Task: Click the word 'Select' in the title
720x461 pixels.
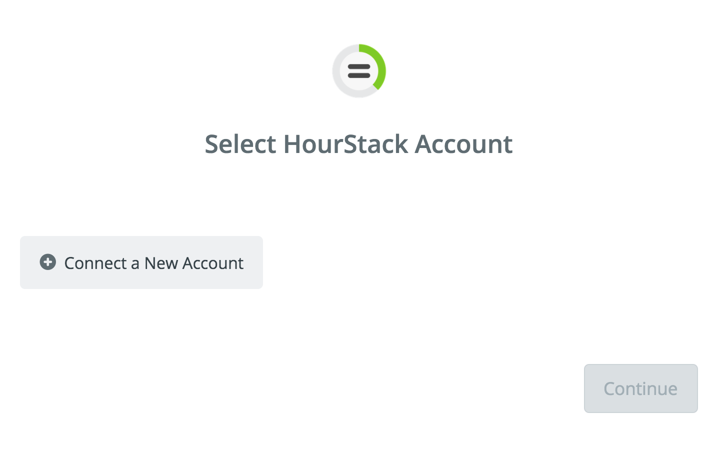Action: pos(240,144)
